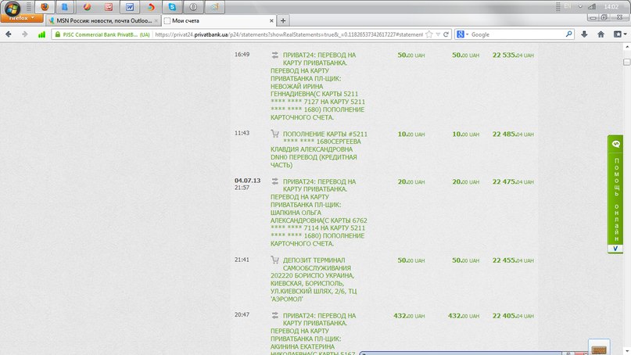Open the Невожай Ирина transfer description
This screenshot has height=355, width=631.
[x=318, y=86]
